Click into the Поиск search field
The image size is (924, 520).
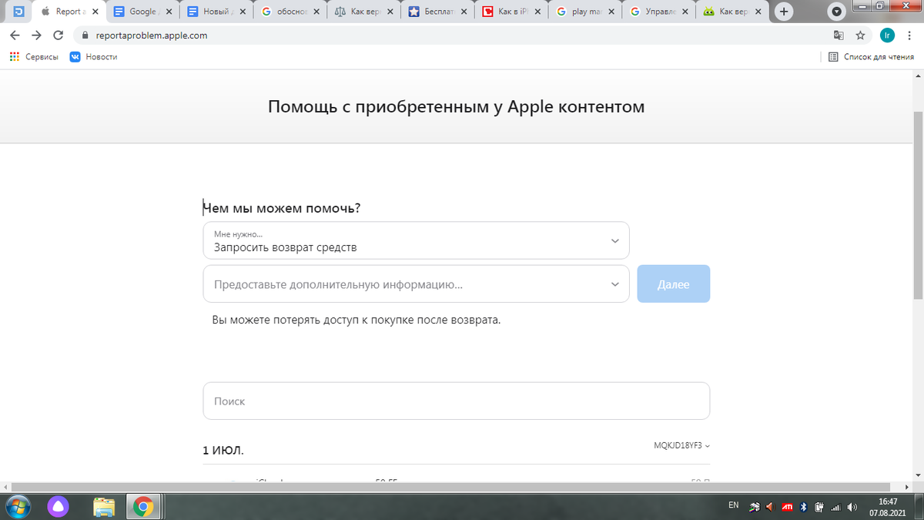[456, 401]
